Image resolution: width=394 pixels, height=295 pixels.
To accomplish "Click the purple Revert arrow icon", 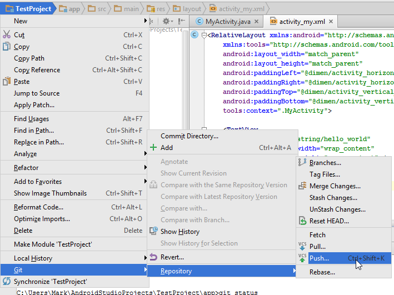I will click(153, 257).
